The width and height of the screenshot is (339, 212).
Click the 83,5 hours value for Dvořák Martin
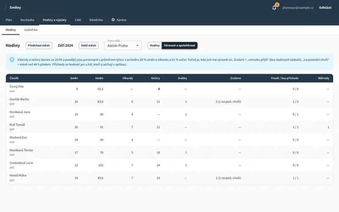[x=100, y=102]
